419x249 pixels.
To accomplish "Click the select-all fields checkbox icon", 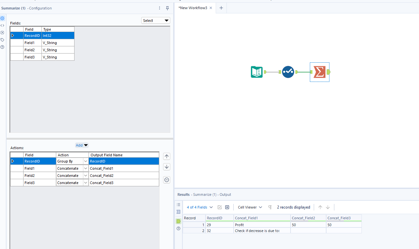I will [x=220, y=207].
